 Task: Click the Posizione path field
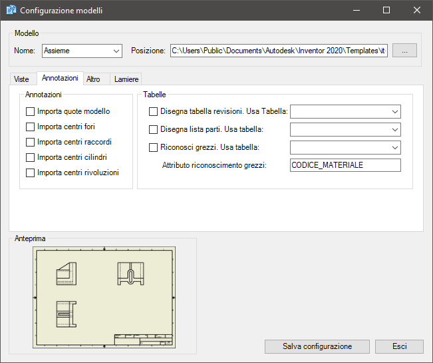[279, 51]
